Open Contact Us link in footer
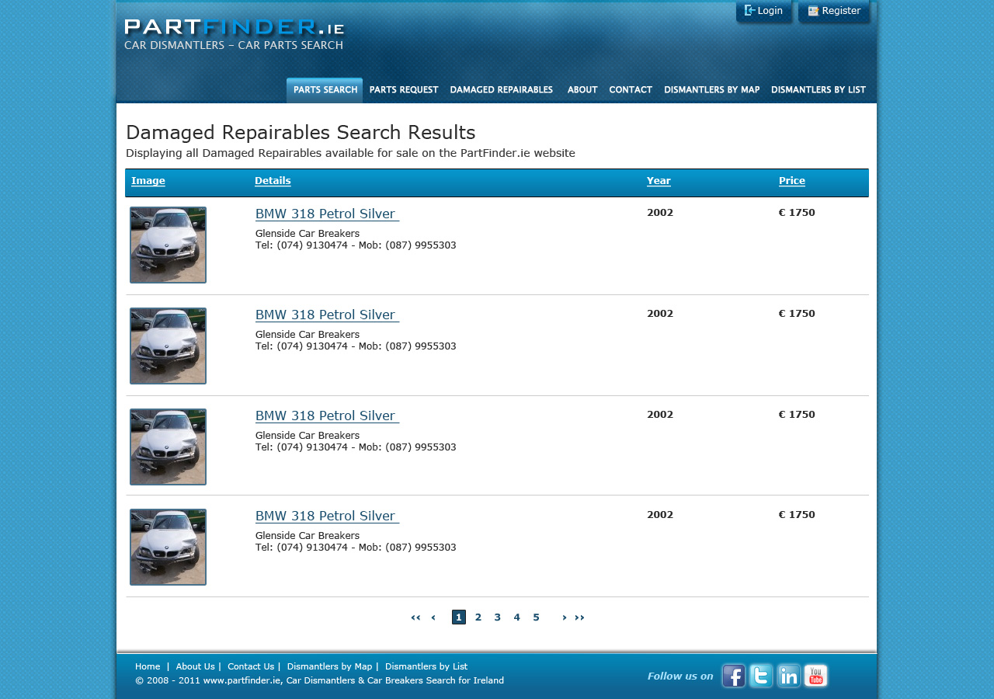This screenshot has width=994, height=699. (x=250, y=666)
